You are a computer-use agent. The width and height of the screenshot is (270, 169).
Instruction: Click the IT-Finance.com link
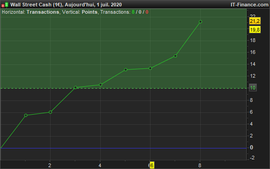tap(249, 5)
